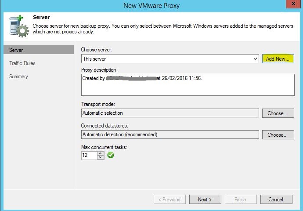Click Choose... next to Connected datastores
This screenshot has width=303, height=211.
coord(278,135)
